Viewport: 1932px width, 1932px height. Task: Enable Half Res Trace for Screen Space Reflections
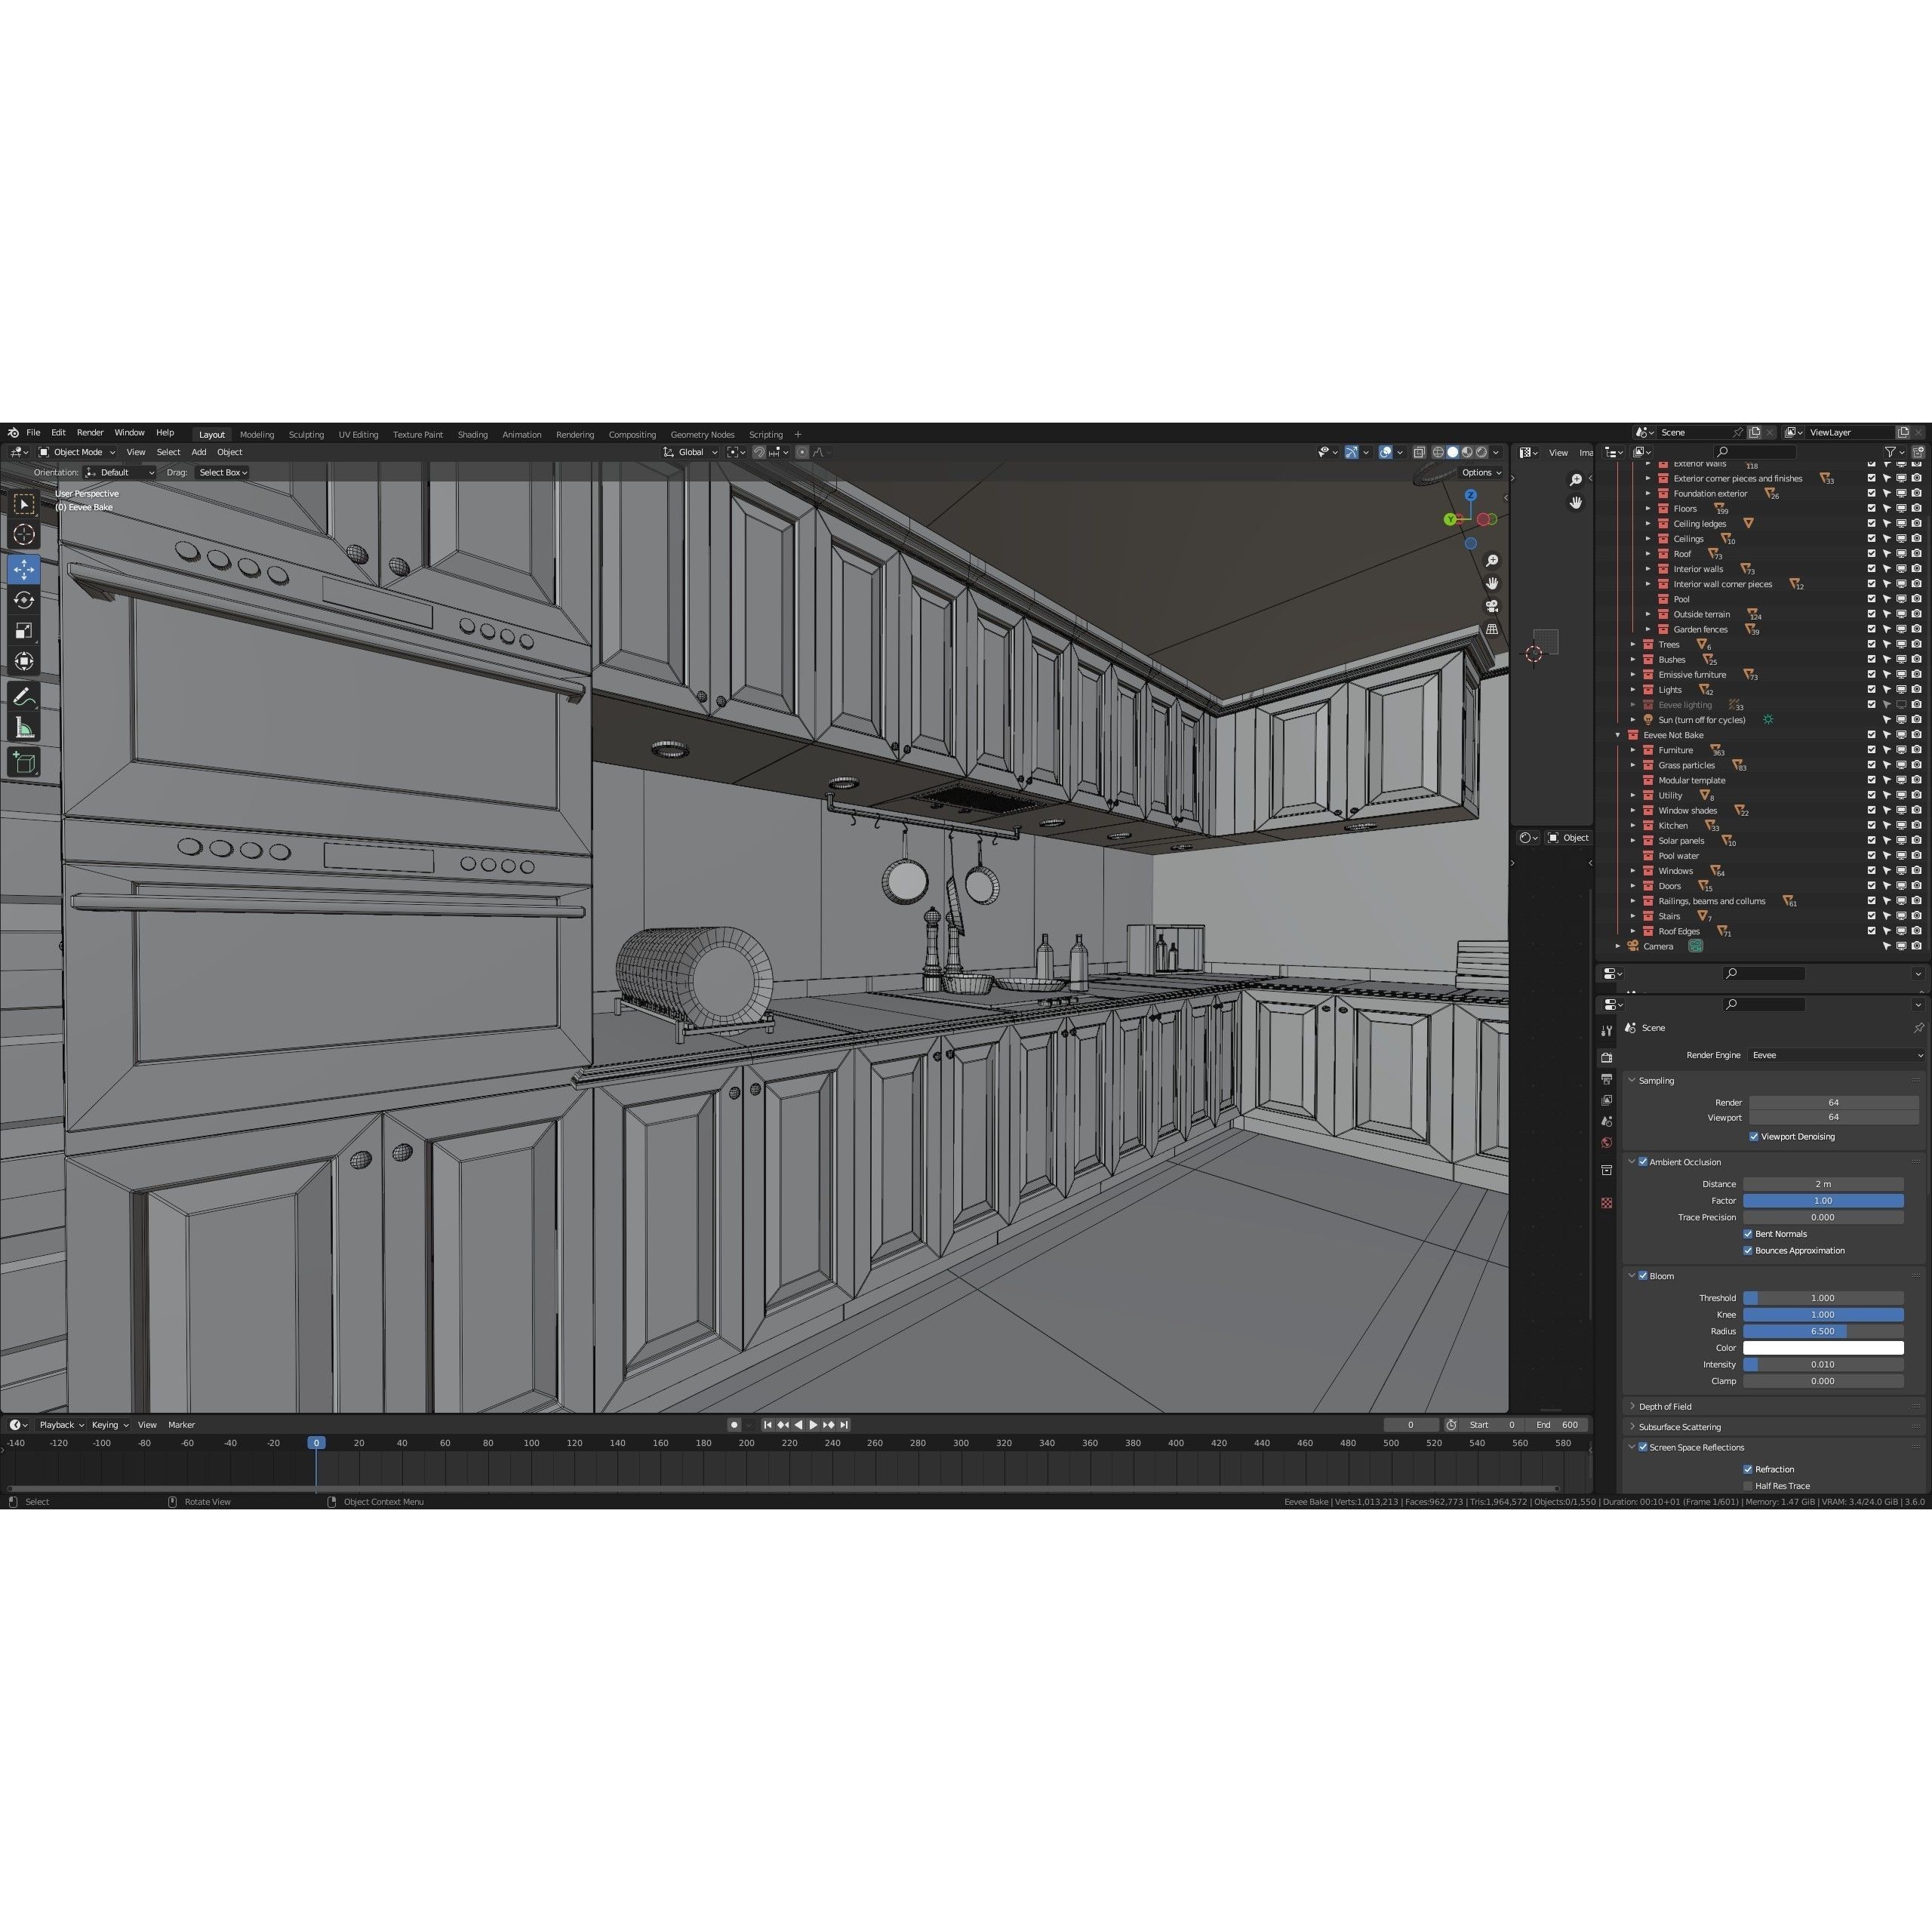point(1747,1485)
